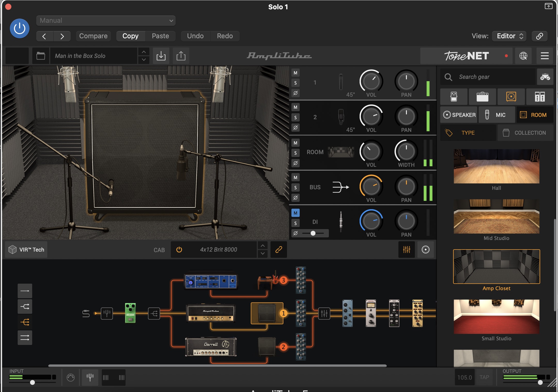Click the globe web icon
The height and width of the screenshot is (392, 558).
[x=523, y=56]
